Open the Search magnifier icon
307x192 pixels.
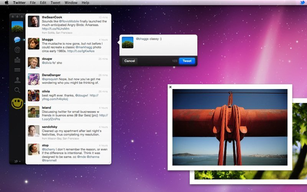17,90
